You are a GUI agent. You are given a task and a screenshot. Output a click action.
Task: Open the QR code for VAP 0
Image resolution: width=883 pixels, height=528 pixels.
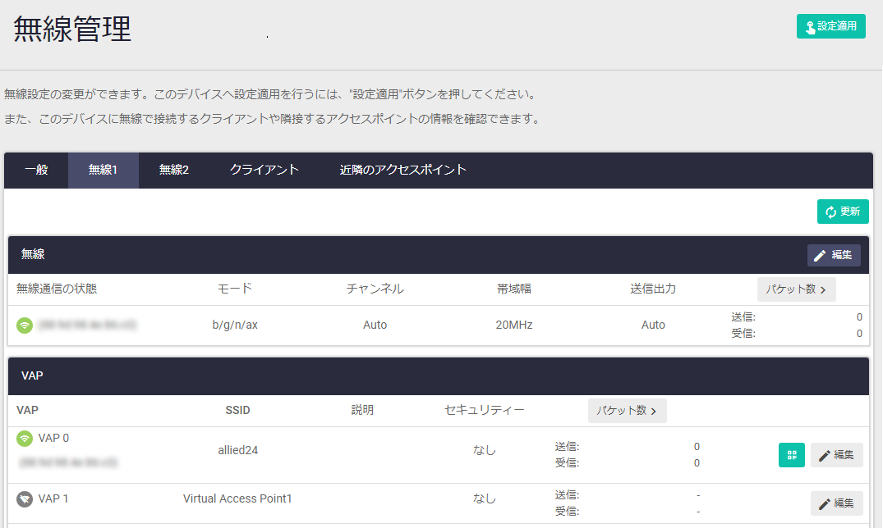pos(792,455)
